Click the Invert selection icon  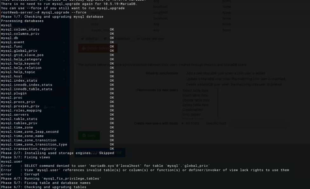point(105,39)
